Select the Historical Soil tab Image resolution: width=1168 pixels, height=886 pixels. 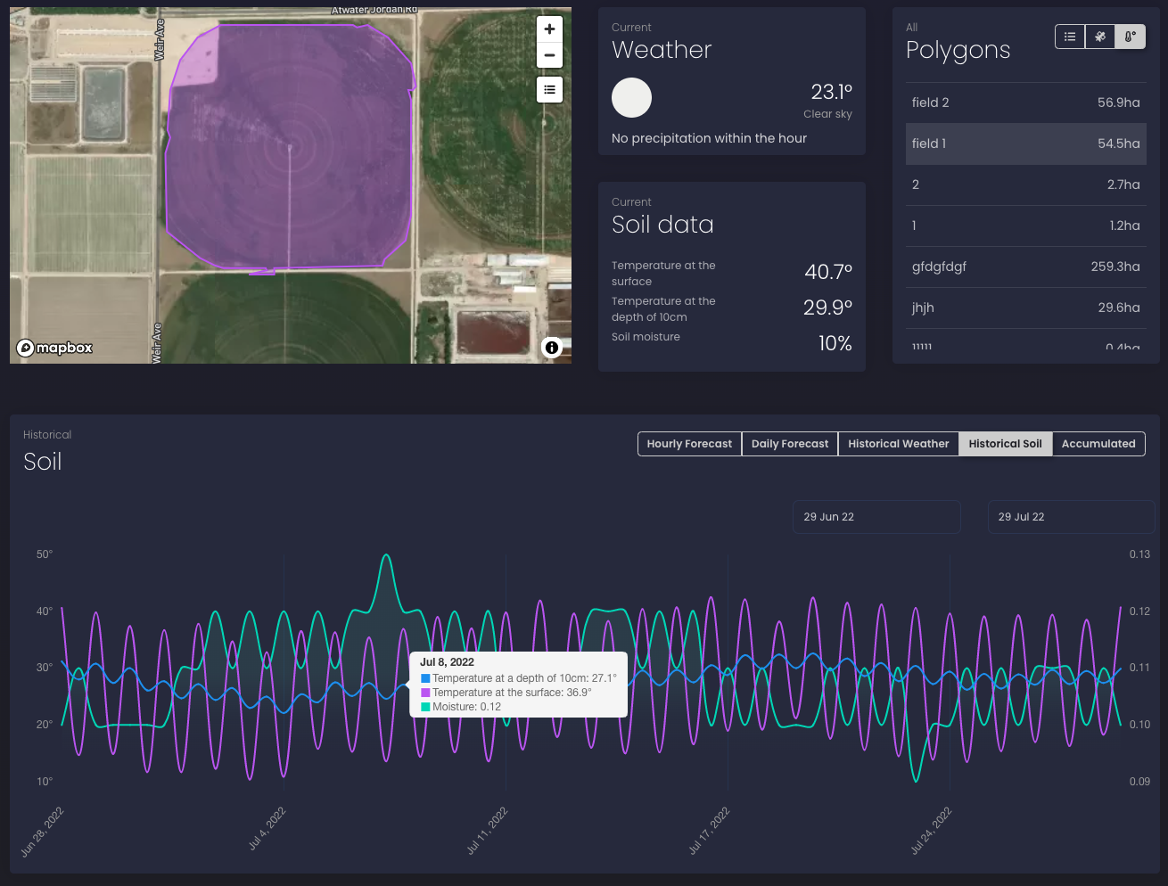coord(1005,444)
